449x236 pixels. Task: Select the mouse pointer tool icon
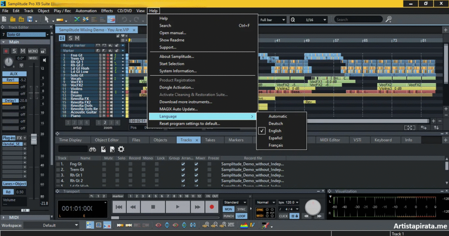click(46, 19)
